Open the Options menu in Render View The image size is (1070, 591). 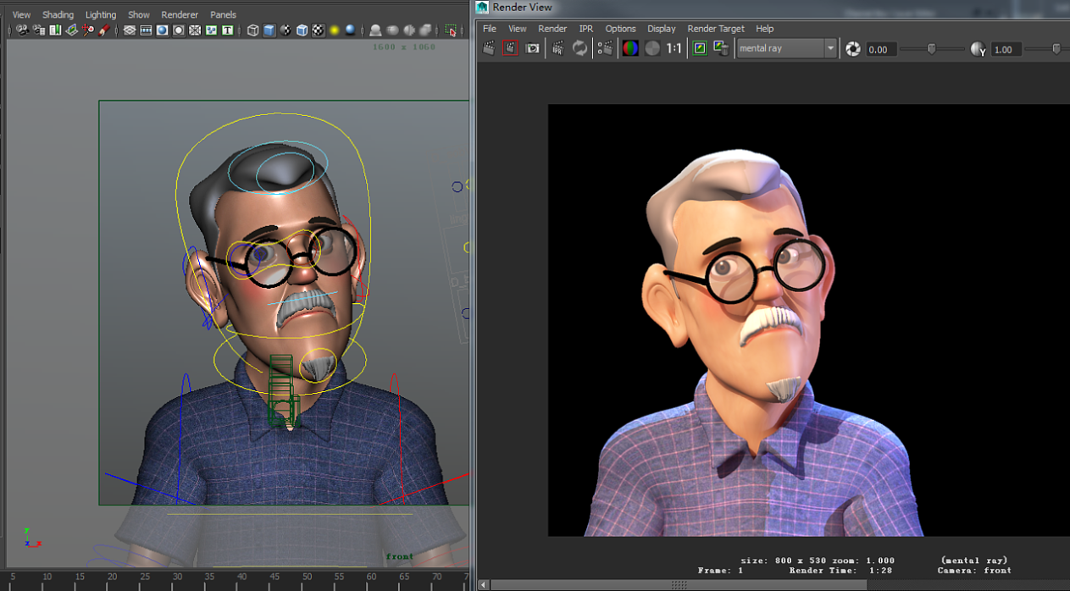620,29
